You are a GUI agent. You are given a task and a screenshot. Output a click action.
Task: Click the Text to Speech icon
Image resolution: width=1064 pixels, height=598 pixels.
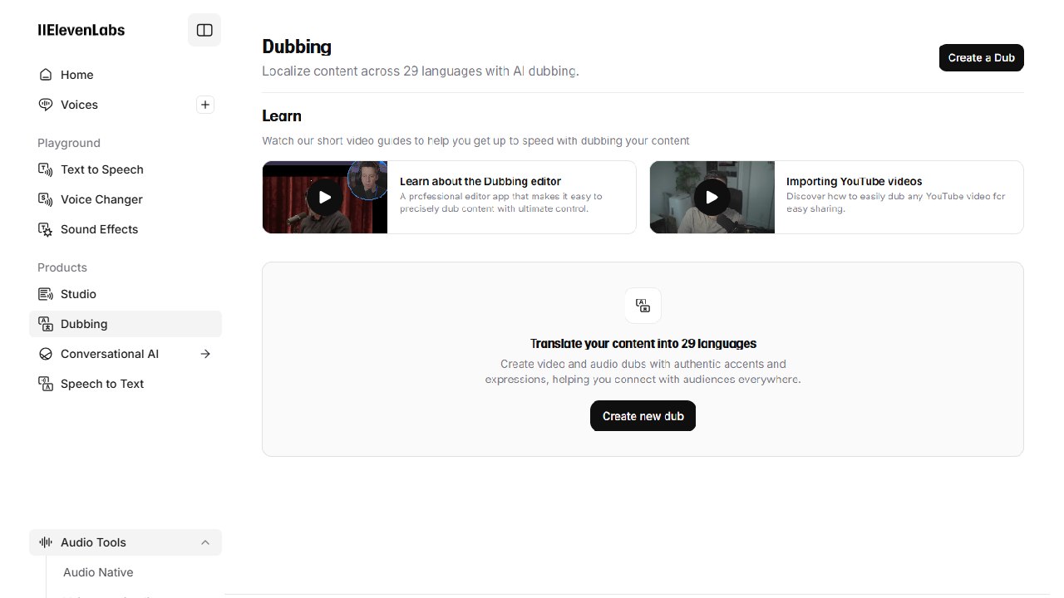coord(46,169)
